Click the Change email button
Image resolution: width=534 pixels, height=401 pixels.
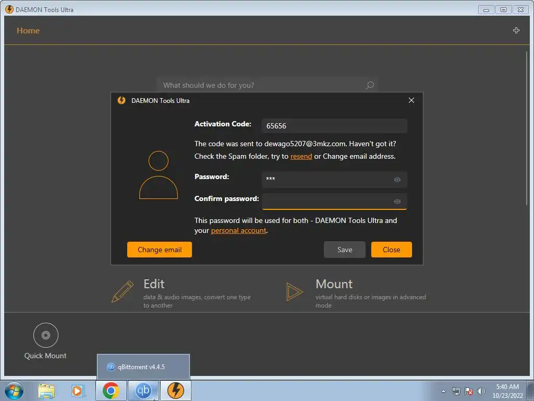(x=160, y=250)
